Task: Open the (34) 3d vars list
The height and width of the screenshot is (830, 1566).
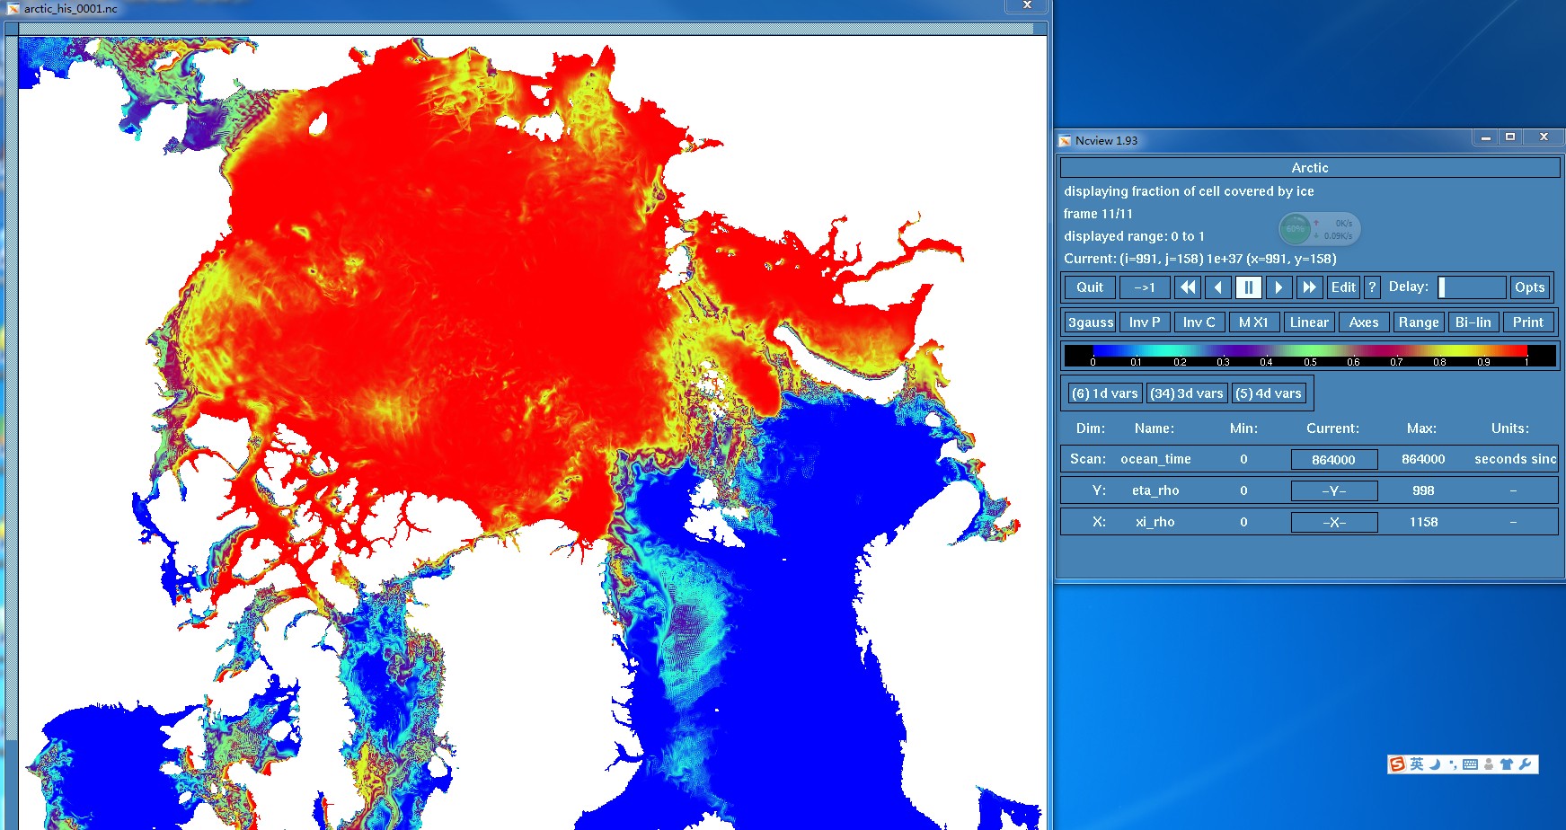Action: tap(1187, 393)
